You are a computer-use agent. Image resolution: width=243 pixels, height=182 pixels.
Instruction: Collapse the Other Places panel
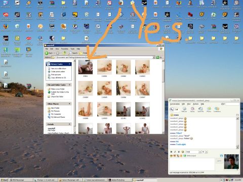click(x=69, y=104)
